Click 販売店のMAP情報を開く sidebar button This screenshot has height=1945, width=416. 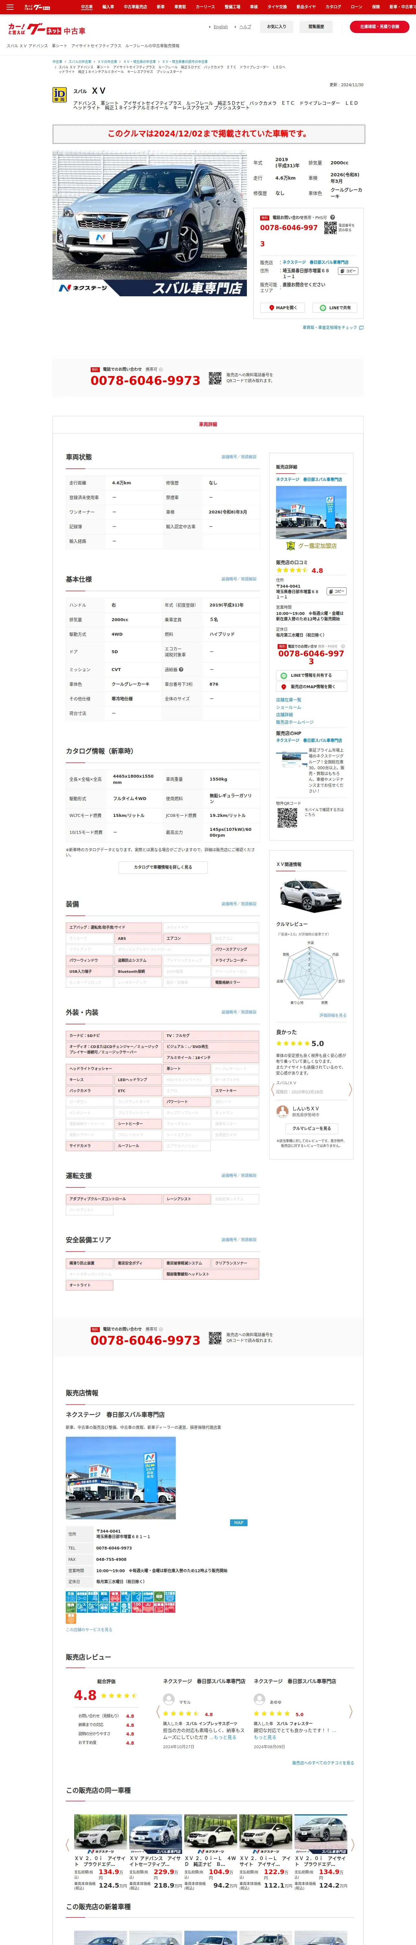click(311, 687)
